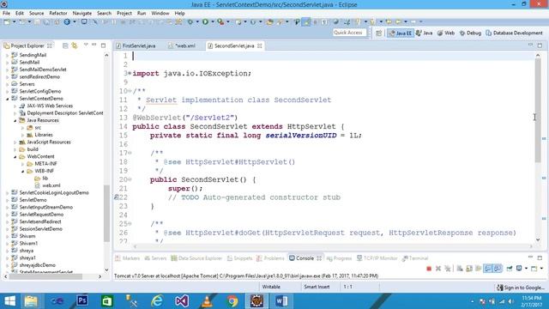Switch to the web.xml editor tab

(182, 45)
